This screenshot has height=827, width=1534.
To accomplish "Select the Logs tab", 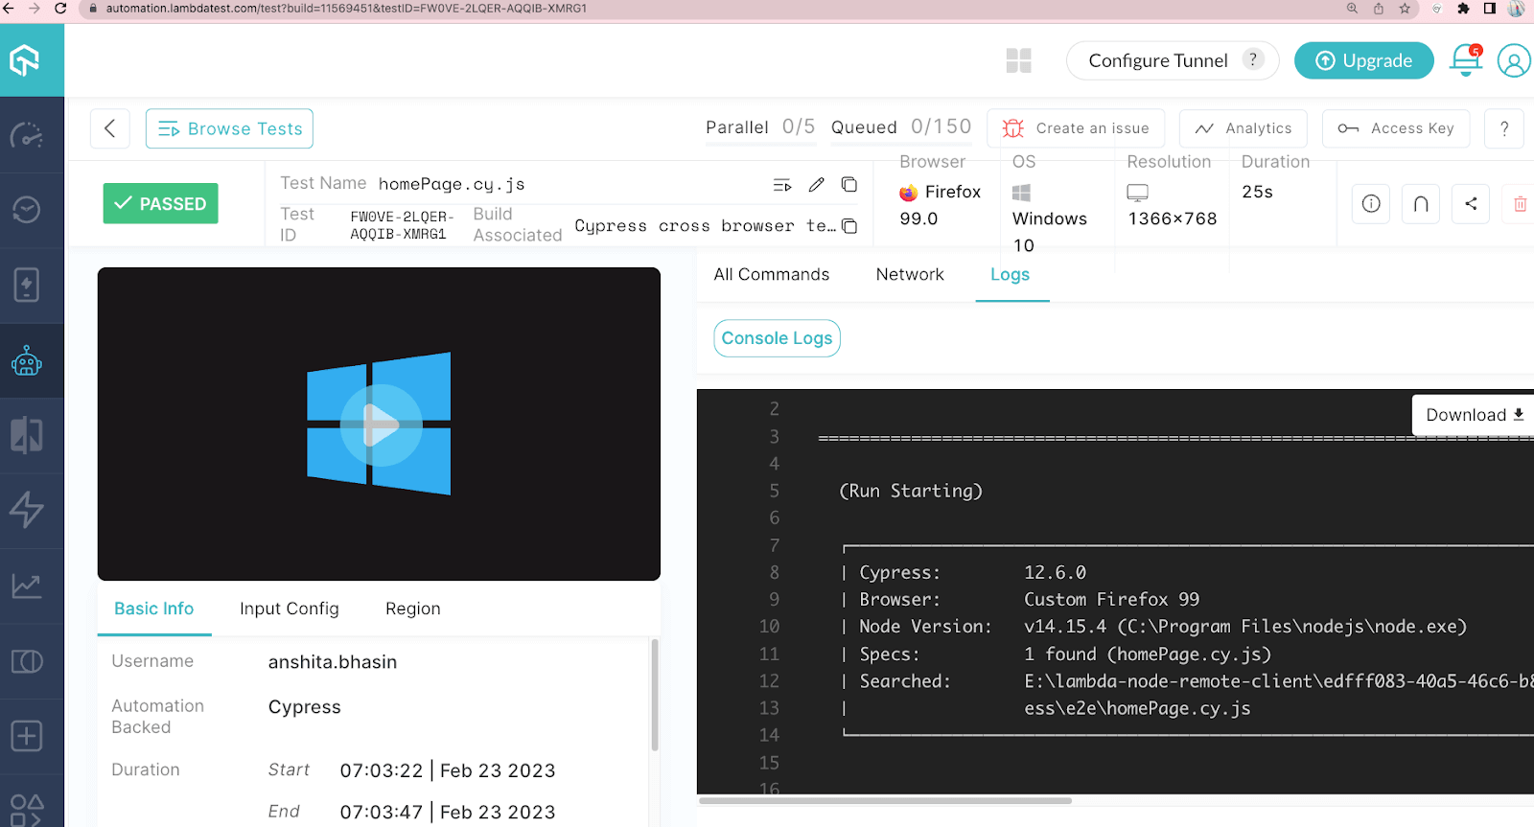I will point(1011,275).
